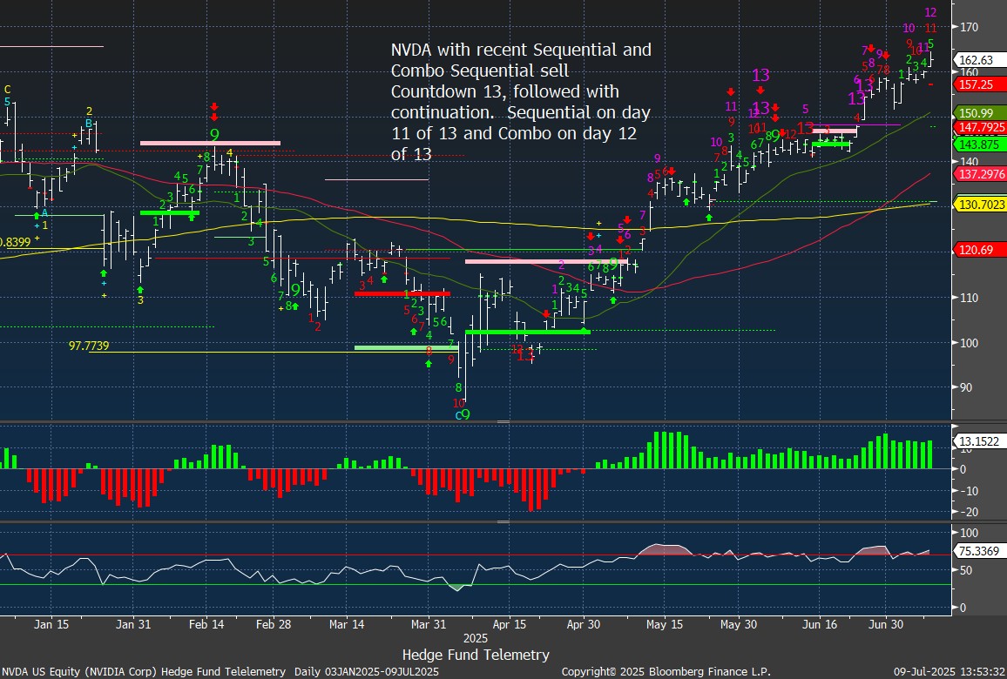Select the Mar 31 date label
The width and height of the screenshot is (1007, 679).
click(x=429, y=624)
